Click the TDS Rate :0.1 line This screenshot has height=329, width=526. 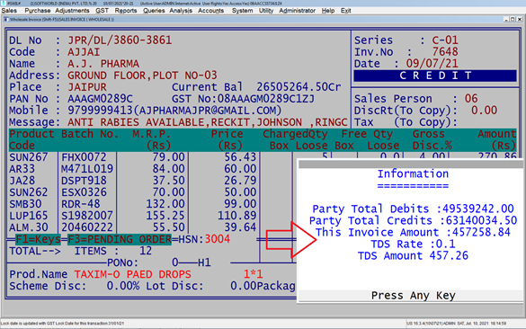413,245
